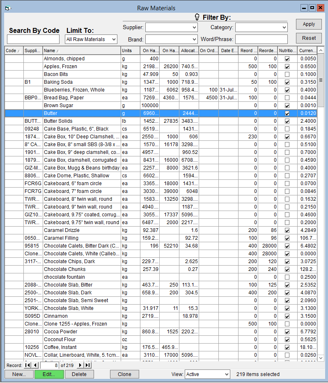Select the Cakeboard, 6" foam circle row
This screenshot has height=383, width=328.
click(161, 183)
